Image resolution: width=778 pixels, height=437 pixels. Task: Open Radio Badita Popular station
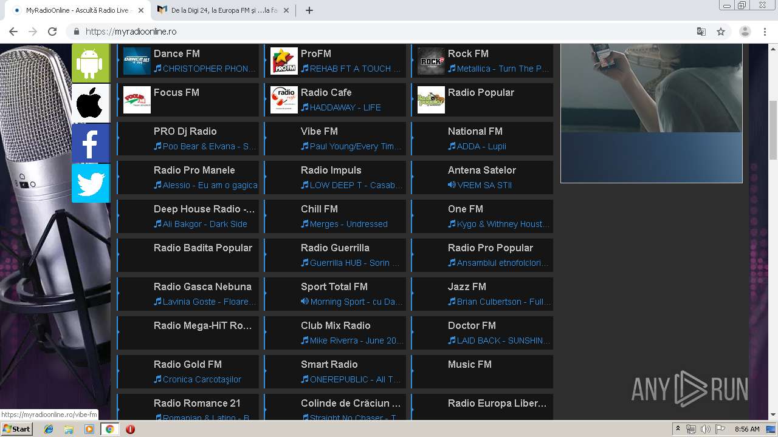click(x=188, y=255)
